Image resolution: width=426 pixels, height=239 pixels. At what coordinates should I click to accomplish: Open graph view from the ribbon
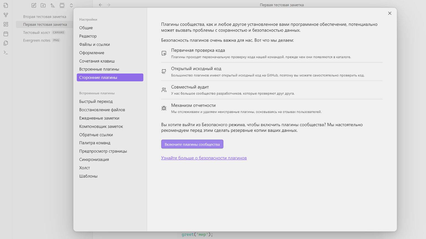click(6, 15)
